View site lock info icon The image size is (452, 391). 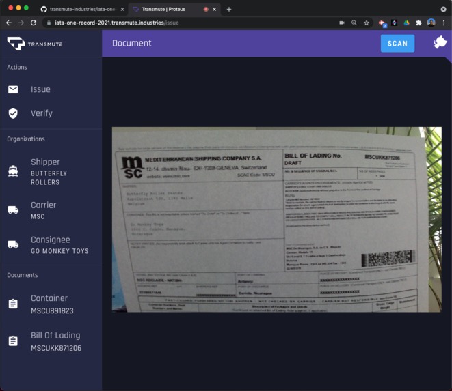tap(49, 23)
